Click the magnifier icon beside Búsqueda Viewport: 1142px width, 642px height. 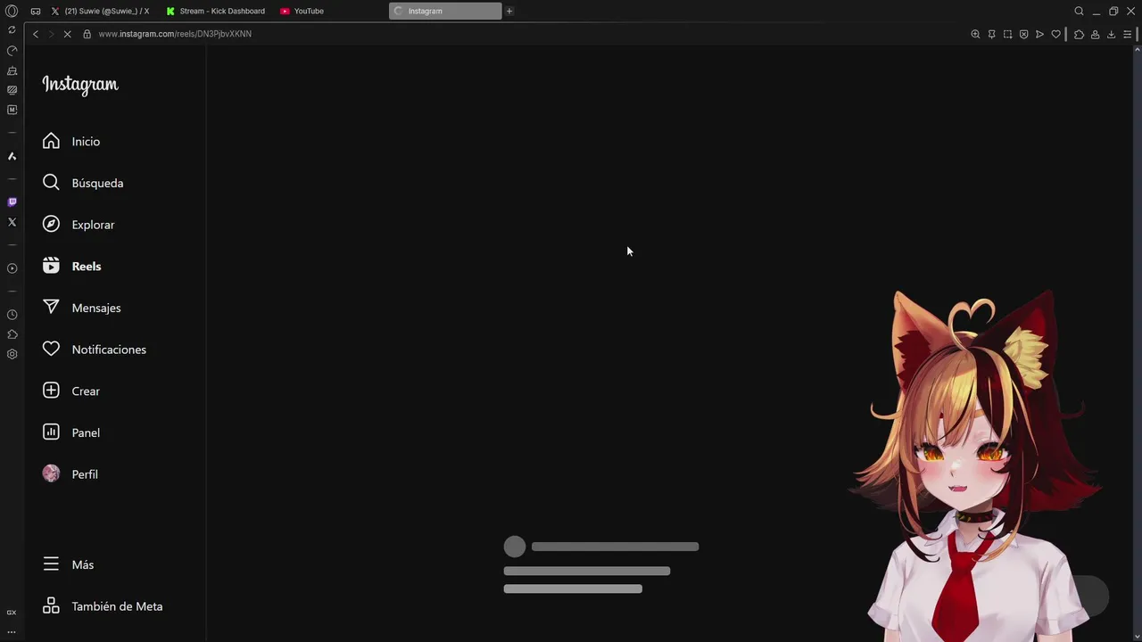51,183
